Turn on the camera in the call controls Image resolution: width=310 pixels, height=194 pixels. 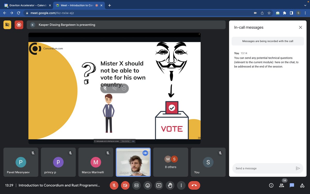[125, 185]
